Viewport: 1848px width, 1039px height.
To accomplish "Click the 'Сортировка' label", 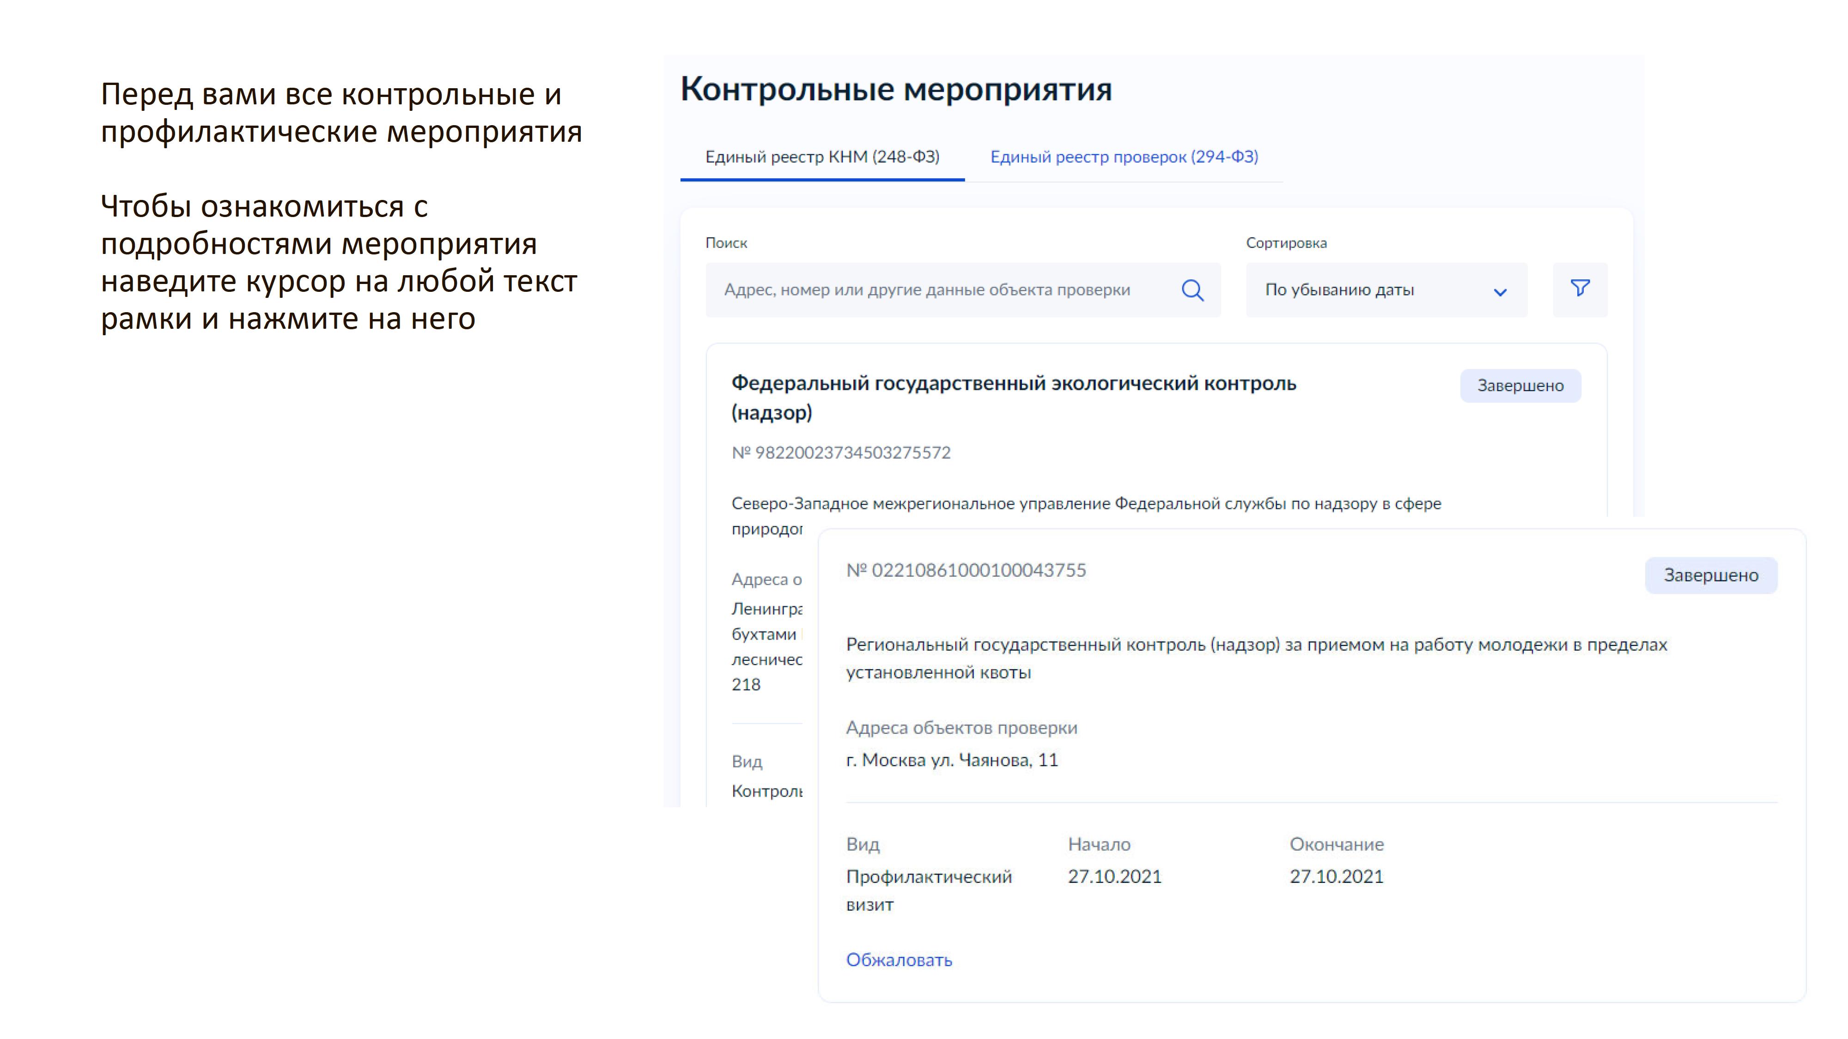I will [1286, 243].
